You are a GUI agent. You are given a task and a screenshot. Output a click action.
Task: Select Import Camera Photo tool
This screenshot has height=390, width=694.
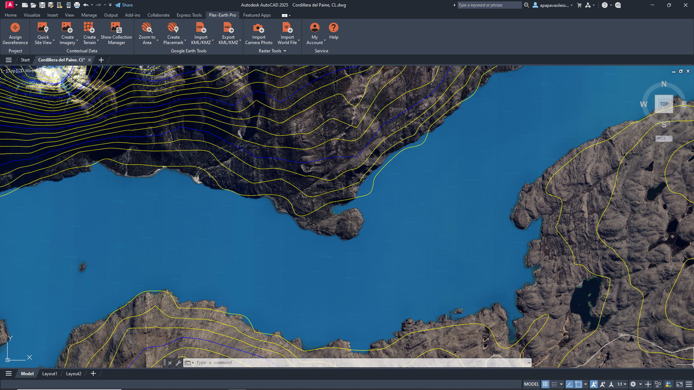tap(258, 28)
